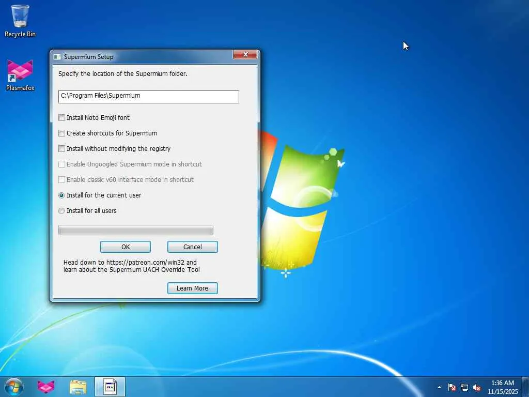
Task: Open the Recycle Bin desktop icon
Action: (x=20, y=21)
